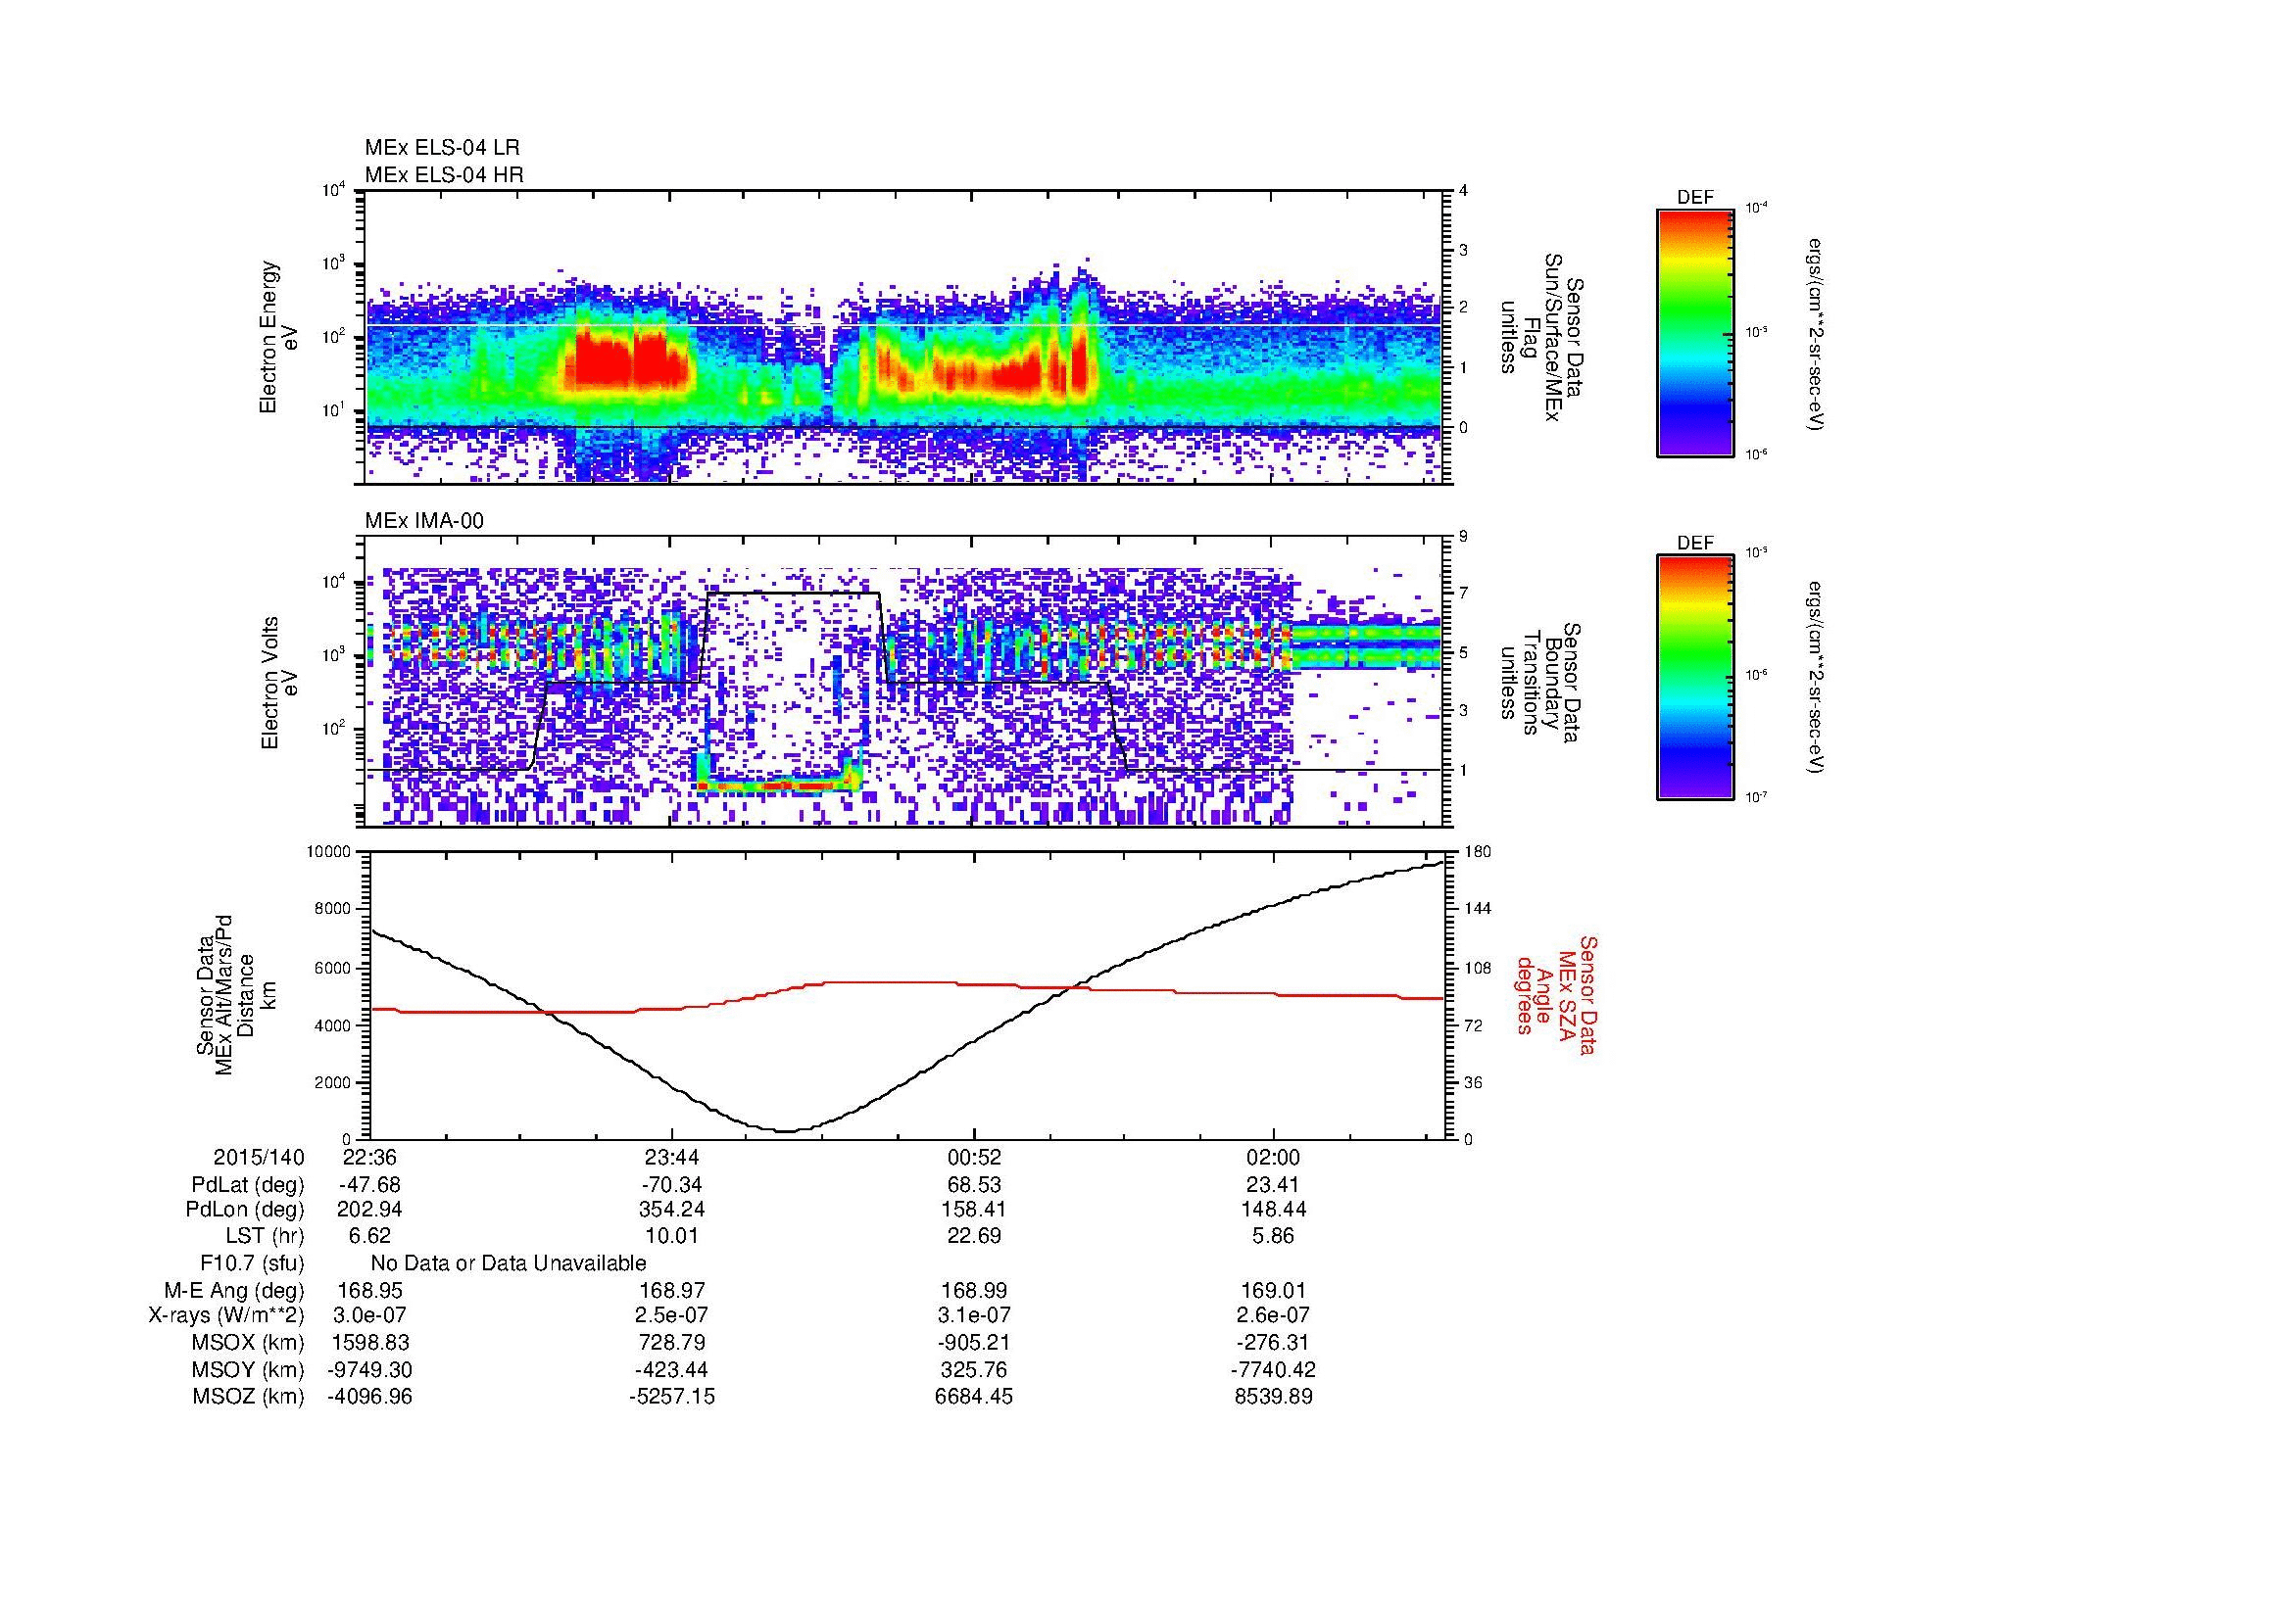
Task: Click the lower DEF color bar gradient
Action: click(1695, 679)
